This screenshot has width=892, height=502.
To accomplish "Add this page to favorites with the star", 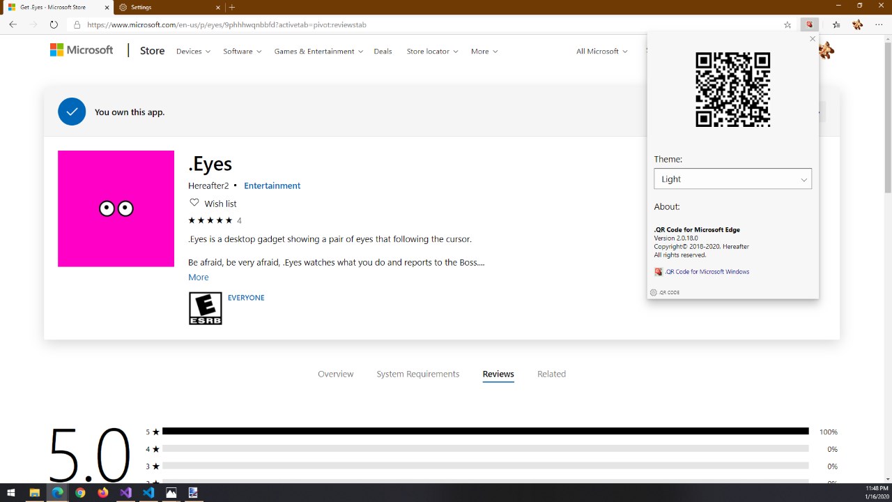I will [x=787, y=24].
